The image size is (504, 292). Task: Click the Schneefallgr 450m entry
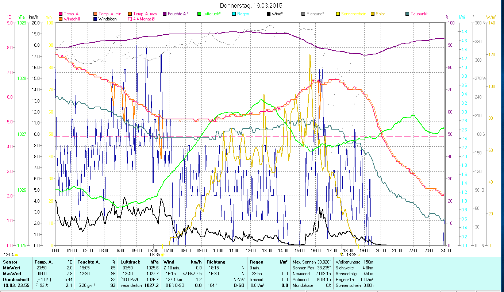pos(354,273)
